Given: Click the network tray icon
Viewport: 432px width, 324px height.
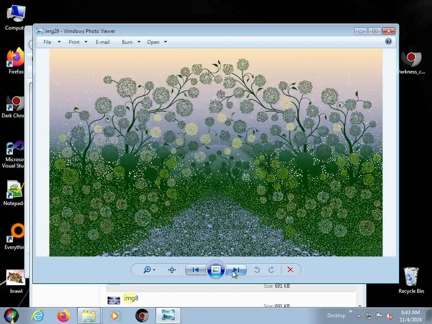Looking at the screenshot, I should (369, 316).
